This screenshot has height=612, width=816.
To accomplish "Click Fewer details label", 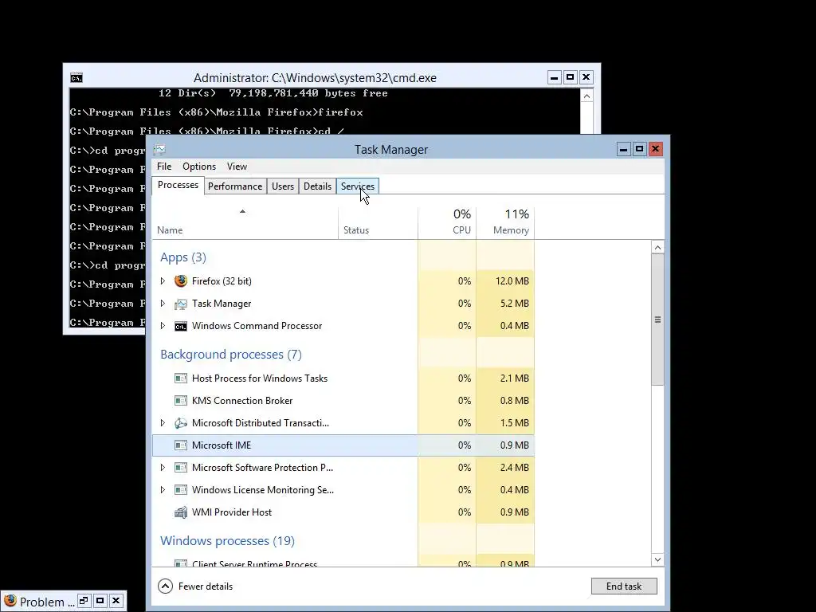I will coord(206,586).
